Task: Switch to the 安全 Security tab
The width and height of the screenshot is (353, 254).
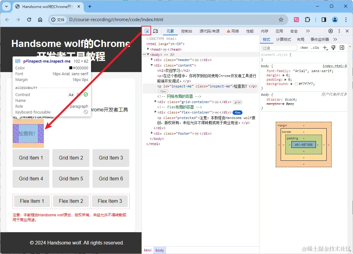Action: pyautogui.click(x=294, y=31)
